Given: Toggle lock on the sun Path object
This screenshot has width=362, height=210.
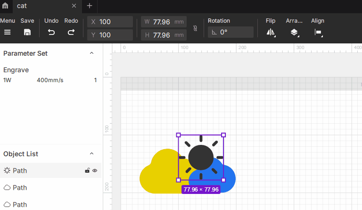Looking at the screenshot, I should (x=87, y=170).
